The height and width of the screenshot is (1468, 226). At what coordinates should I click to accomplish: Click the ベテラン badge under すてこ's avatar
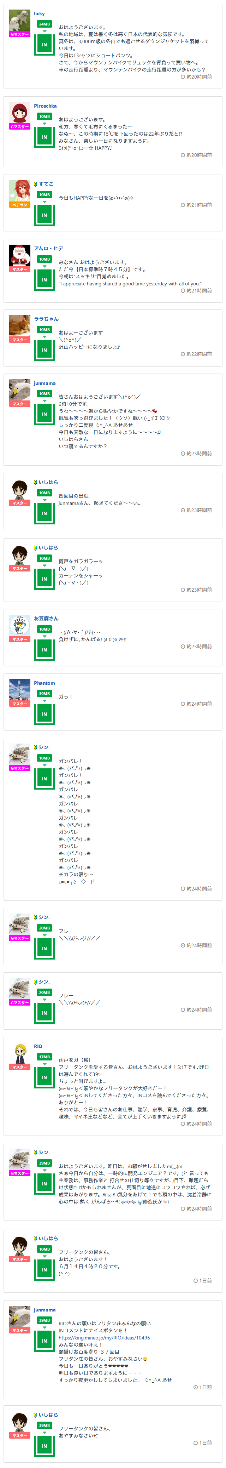click(20, 205)
